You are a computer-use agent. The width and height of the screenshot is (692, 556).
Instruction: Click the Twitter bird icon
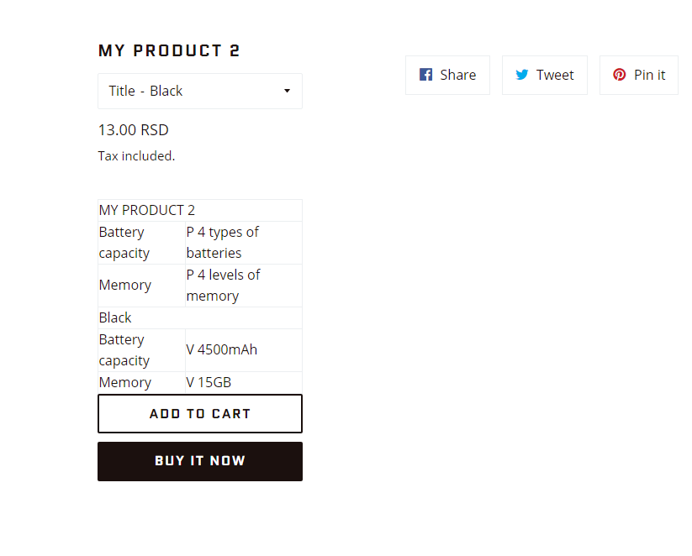pos(522,75)
